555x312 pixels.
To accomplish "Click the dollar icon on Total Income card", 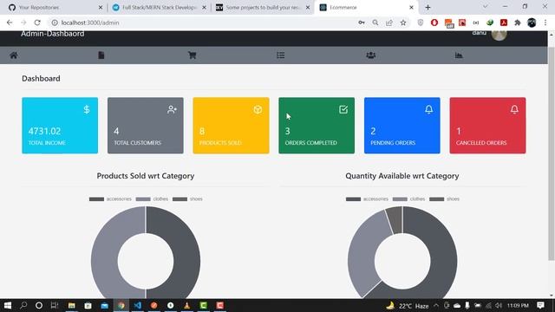I will [x=87, y=110].
